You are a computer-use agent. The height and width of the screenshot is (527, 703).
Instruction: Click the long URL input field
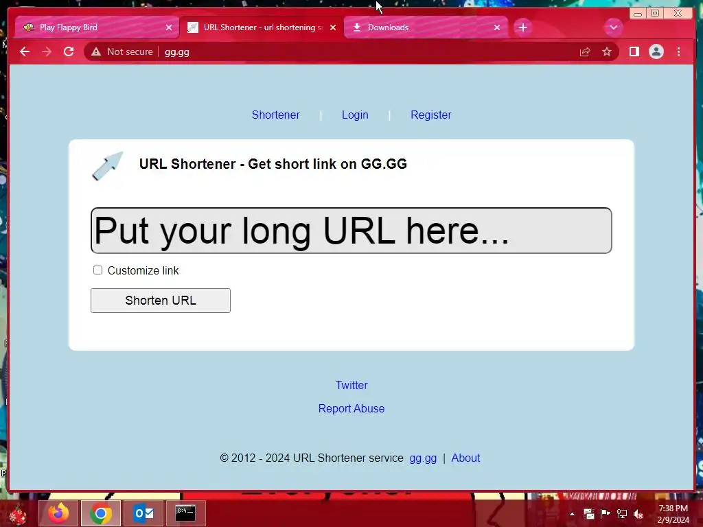tap(351, 231)
